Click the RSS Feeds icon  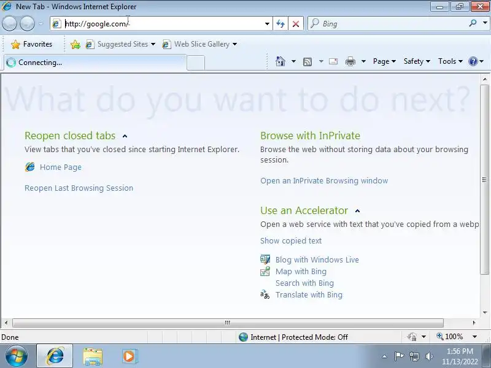[x=307, y=62]
